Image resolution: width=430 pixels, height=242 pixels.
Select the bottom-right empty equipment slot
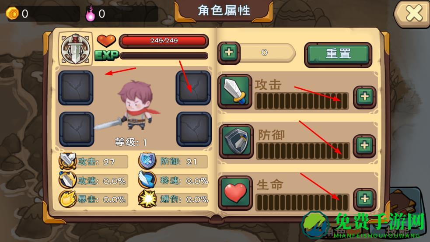click(194, 129)
